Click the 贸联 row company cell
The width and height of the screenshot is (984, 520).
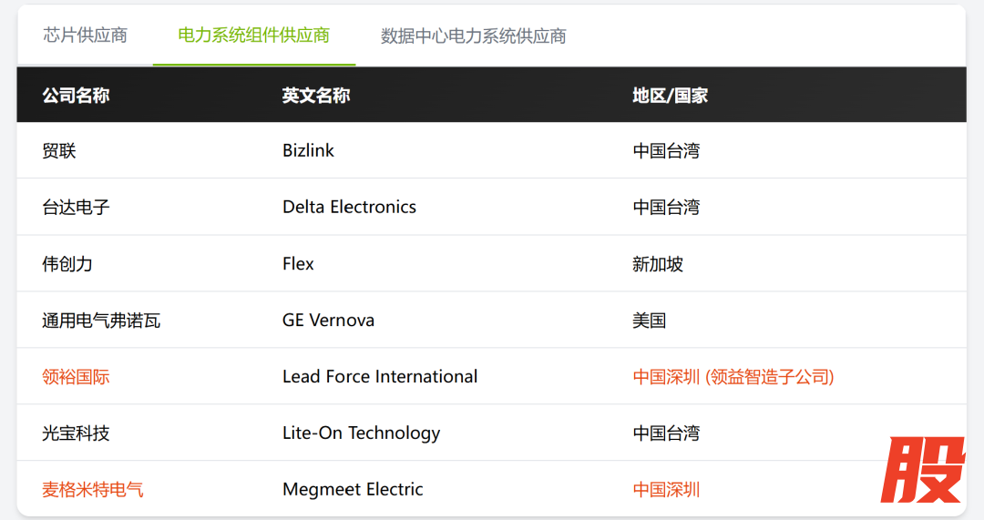59,150
